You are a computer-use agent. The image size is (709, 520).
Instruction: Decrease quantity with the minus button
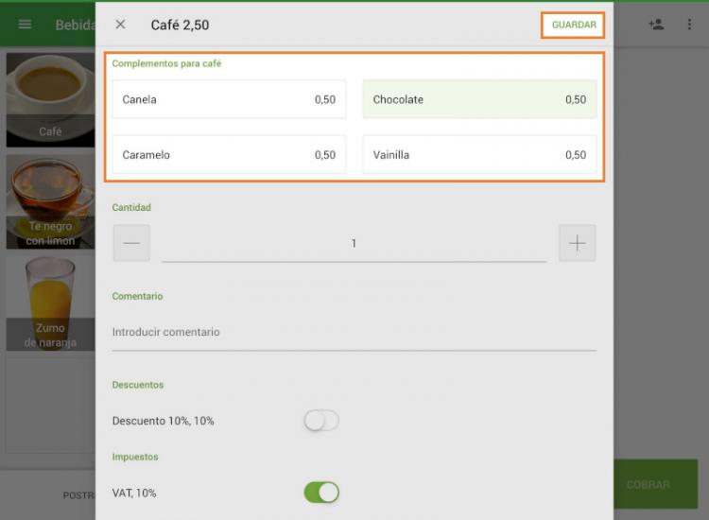(131, 243)
